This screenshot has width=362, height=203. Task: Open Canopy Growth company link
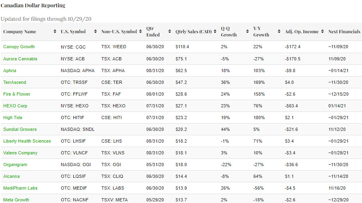(x=19, y=47)
